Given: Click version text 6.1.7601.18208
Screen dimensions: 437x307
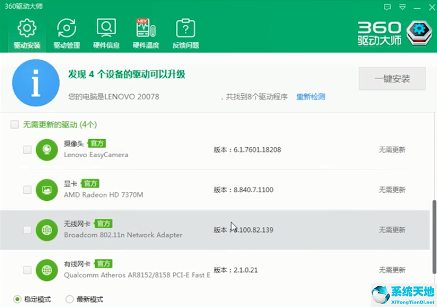Looking at the screenshot, I should (257, 149).
